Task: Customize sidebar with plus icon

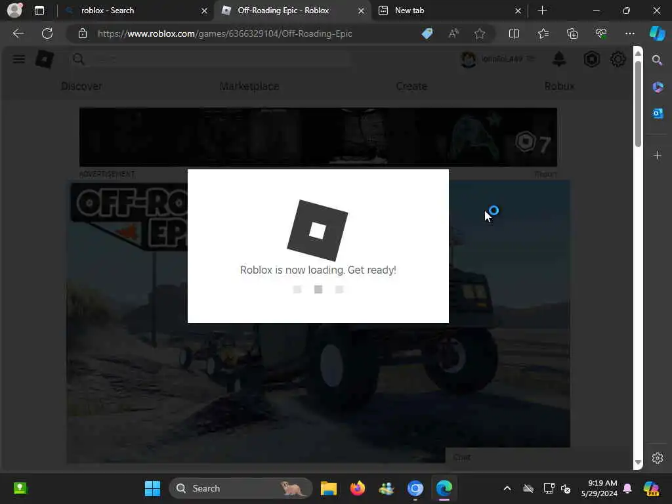Action: 658,155
